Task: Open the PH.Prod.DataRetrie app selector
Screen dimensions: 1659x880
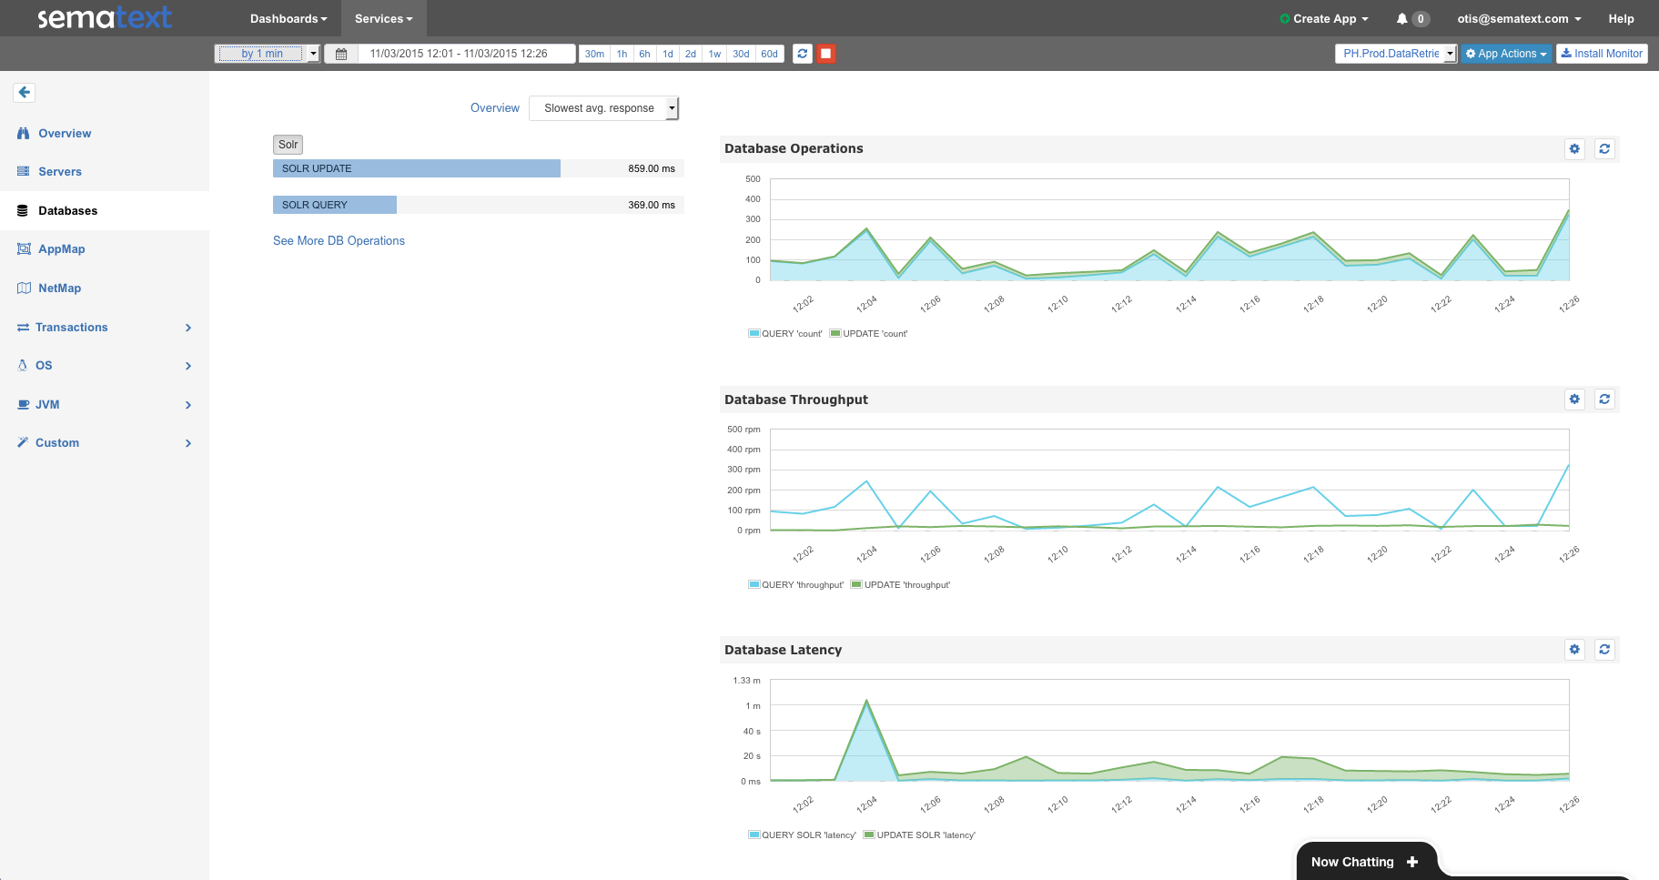Action: pos(1396,54)
